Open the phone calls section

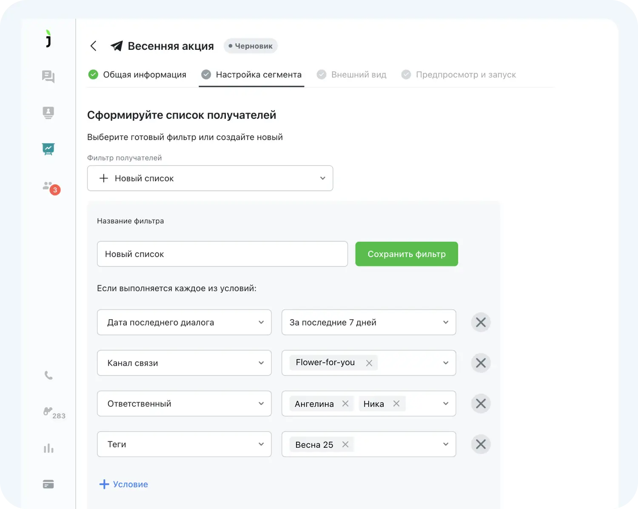point(48,375)
